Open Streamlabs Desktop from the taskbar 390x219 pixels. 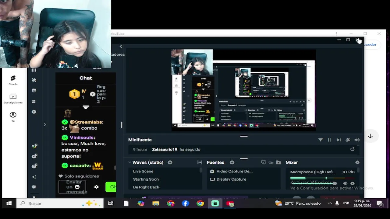coord(215,203)
